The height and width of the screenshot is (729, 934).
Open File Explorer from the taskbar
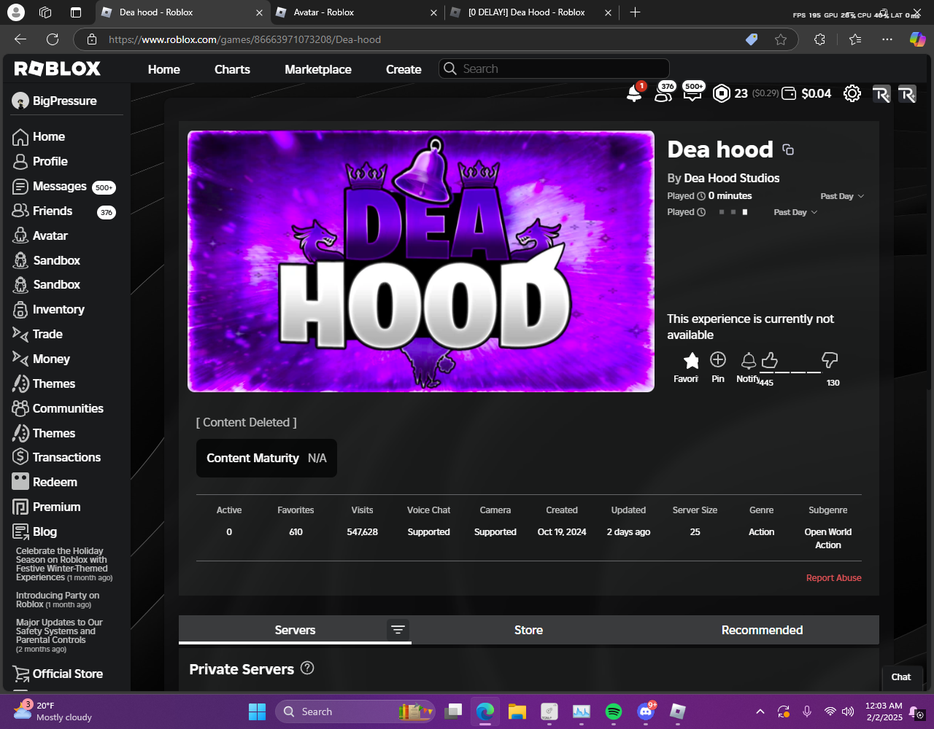pos(517,712)
